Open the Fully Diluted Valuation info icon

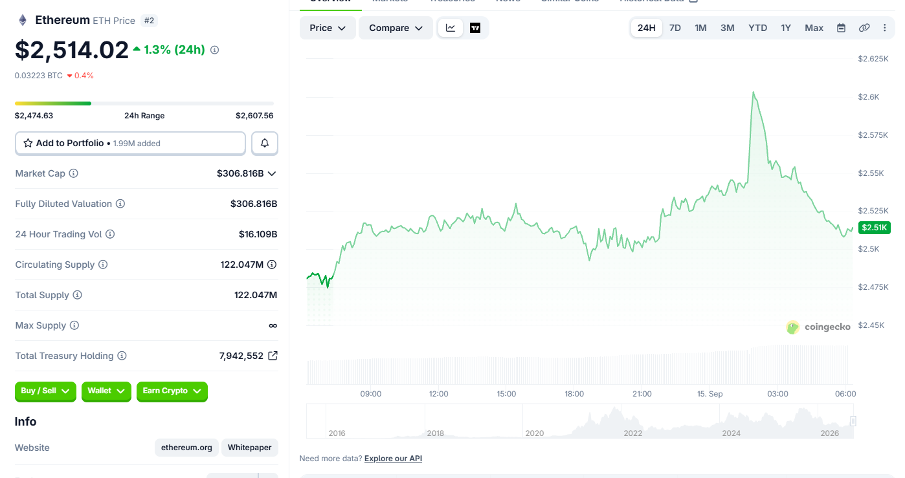coord(120,204)
